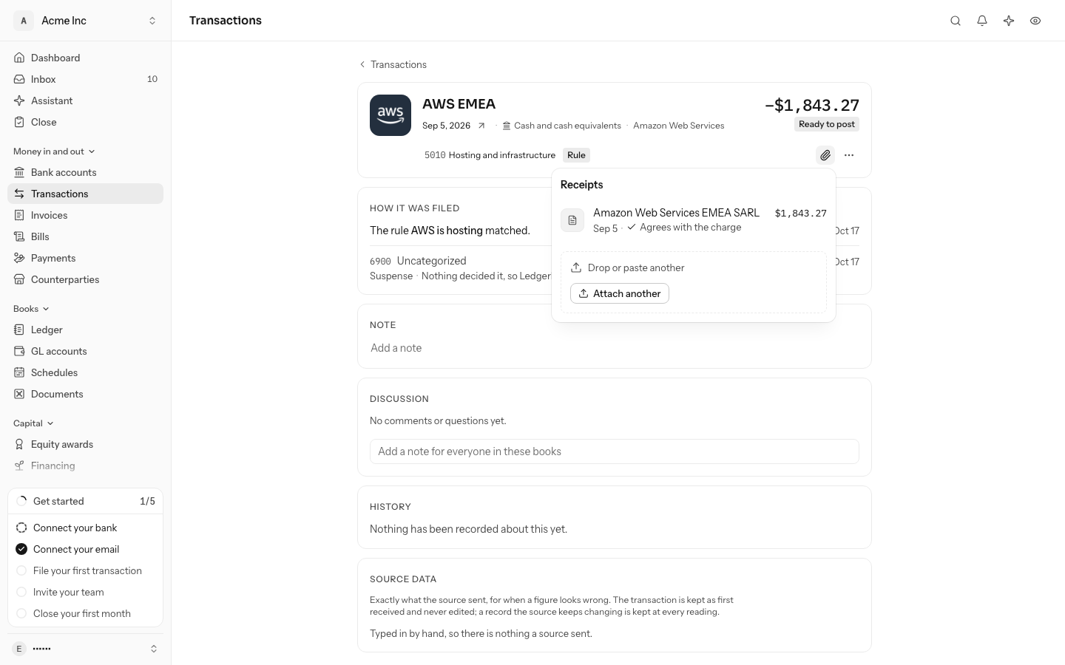Click the Payments icon in sidebar
The image size is (1065, 665).
[x=19, y=258]
